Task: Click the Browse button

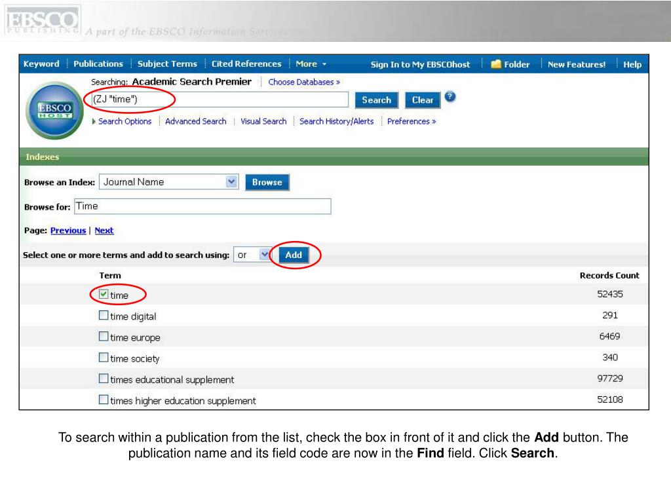Action: coord(267,182)
